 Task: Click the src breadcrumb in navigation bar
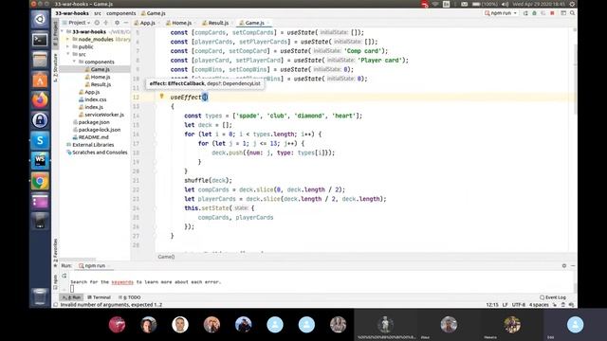pos(98,13)
